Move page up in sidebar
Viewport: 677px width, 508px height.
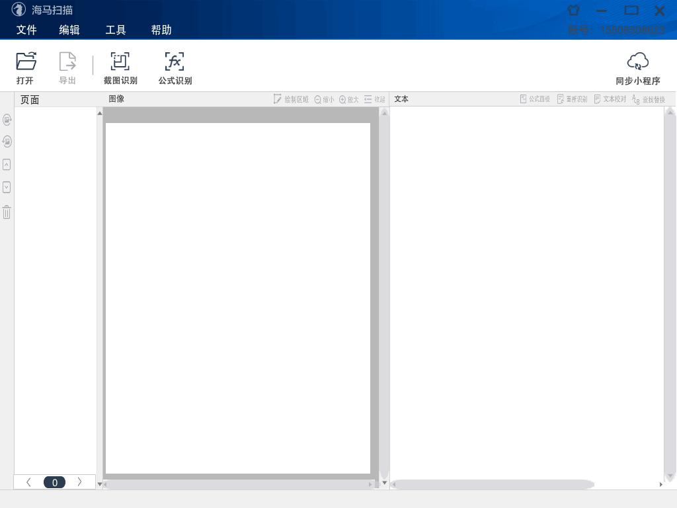pos(7,165)
